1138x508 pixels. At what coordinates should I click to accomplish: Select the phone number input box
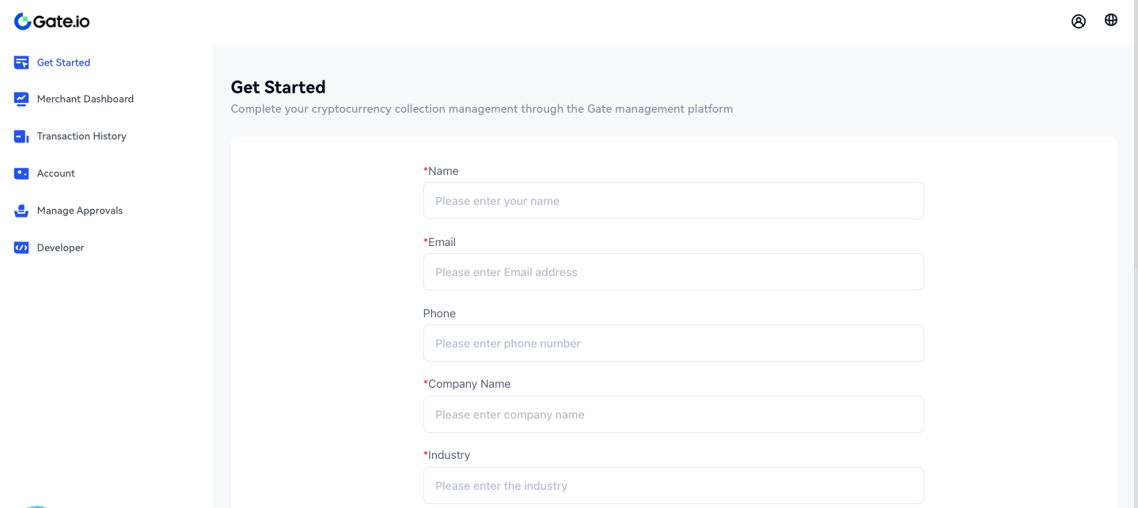[x=673, y=343]
